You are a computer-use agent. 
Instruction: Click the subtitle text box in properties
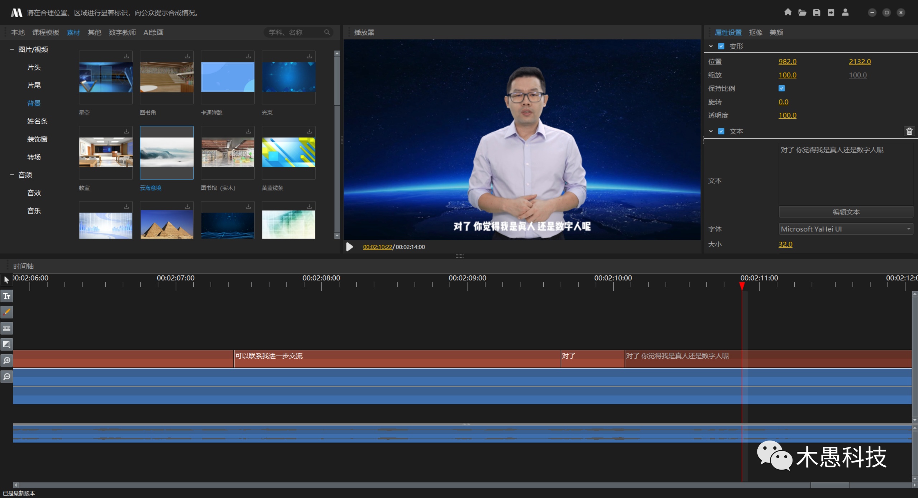point(846,174)
